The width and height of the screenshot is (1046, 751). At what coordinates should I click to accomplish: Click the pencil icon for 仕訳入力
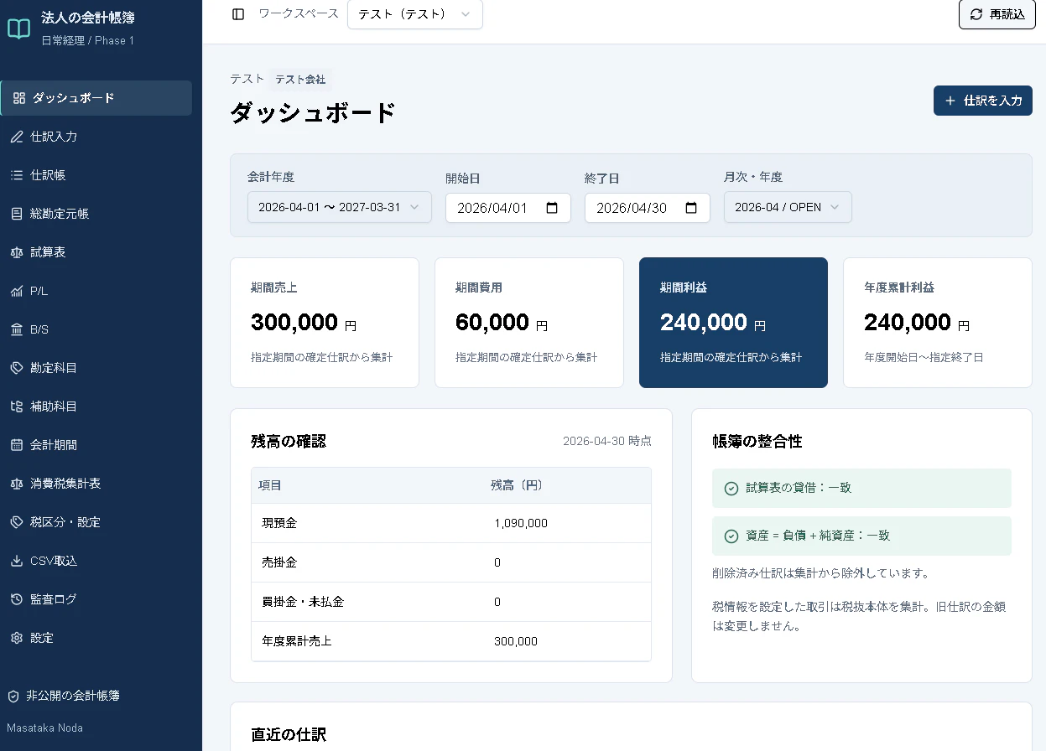click(x=17, y=137)
